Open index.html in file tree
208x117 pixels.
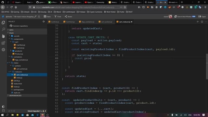18,84
